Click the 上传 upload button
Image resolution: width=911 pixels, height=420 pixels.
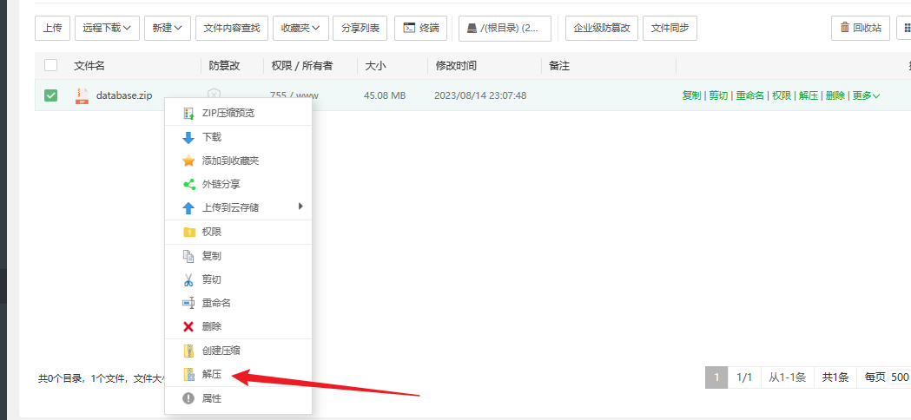point(52,28)
